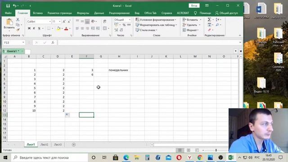Open the number format dropdown Общий
288x162 pixels.
[130, 20]
